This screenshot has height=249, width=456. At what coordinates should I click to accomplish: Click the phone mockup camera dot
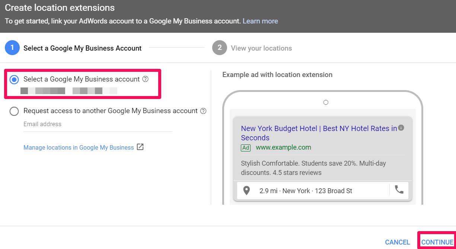(326, 102)
